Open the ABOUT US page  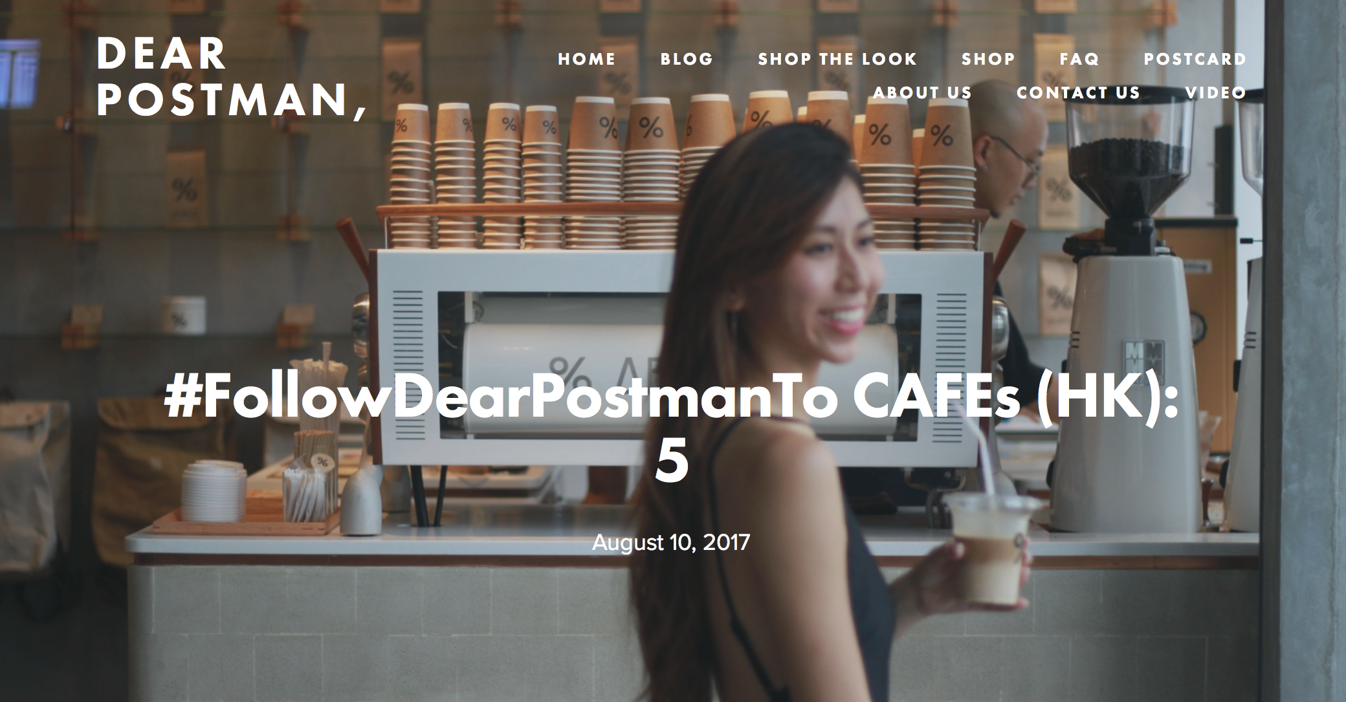(922, 93)
